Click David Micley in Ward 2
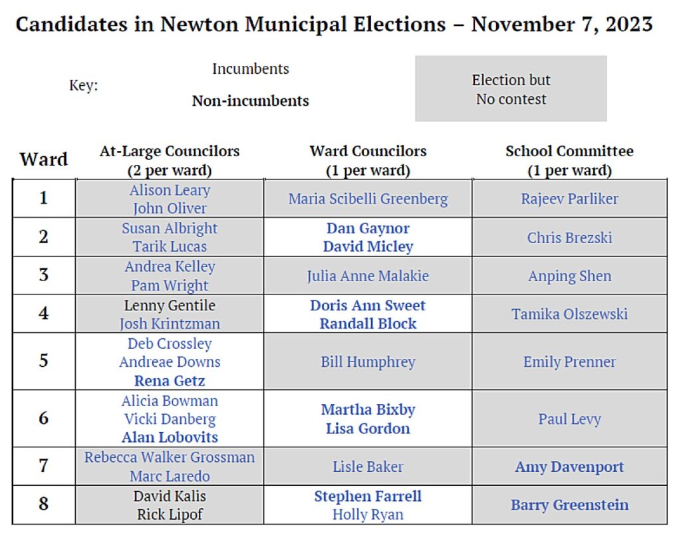 pos(368,247)
